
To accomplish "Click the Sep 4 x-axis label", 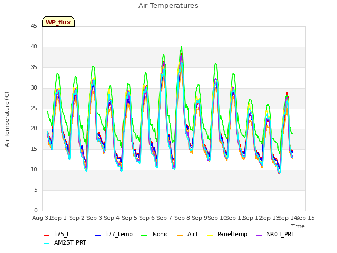I will (x=112, y=218).
